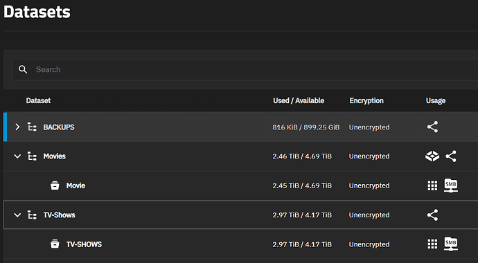
Task: Click the search magnifier icon
Action: click(23, 69)
